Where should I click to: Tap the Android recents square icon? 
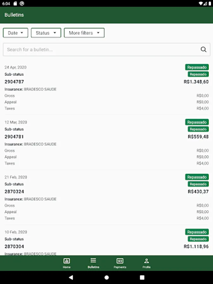pyautogui.click(x=142, y=277)
